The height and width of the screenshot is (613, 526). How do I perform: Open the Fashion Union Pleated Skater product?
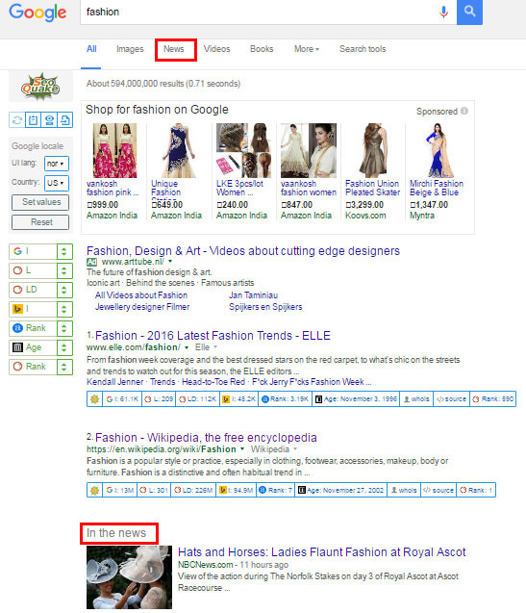pyautogui.click(x=373, y=188)
